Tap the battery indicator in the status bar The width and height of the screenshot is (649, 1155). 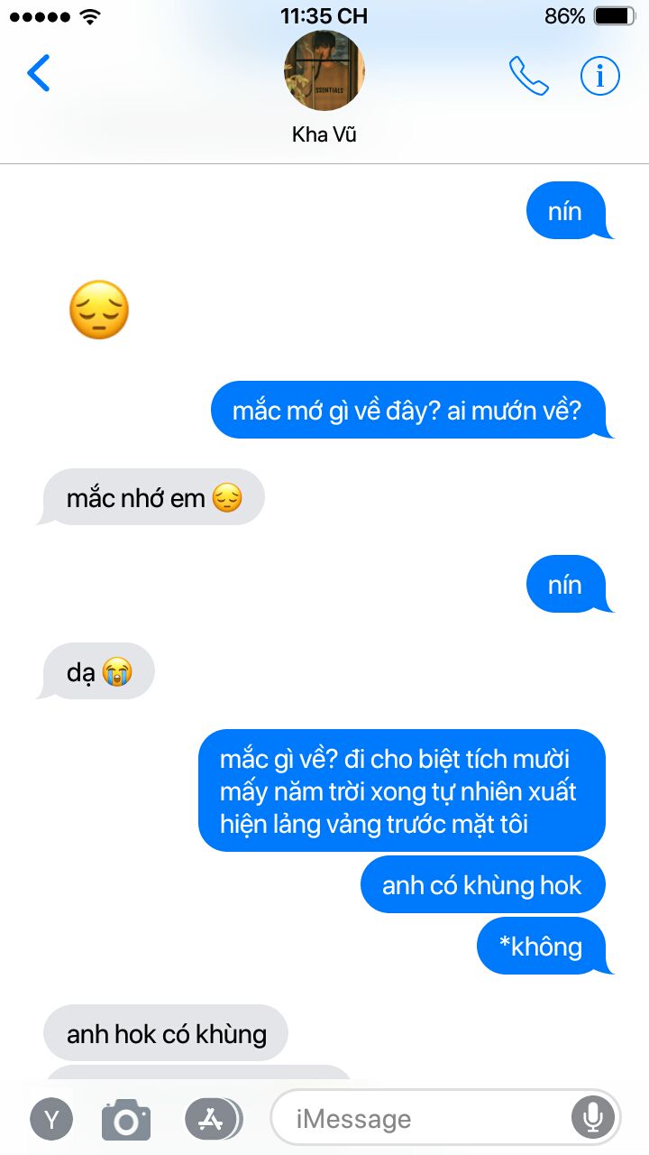615,16
